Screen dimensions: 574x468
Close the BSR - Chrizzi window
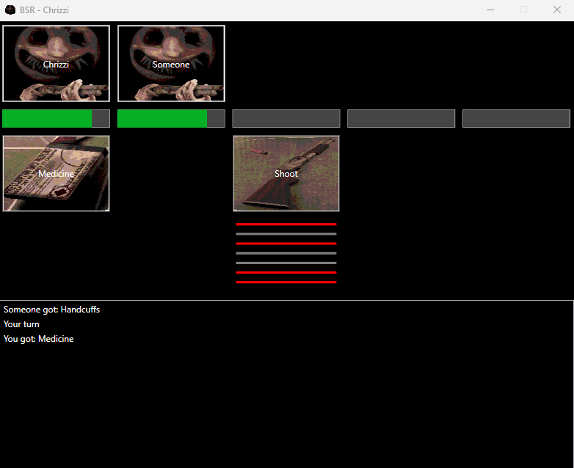[557, 10]
